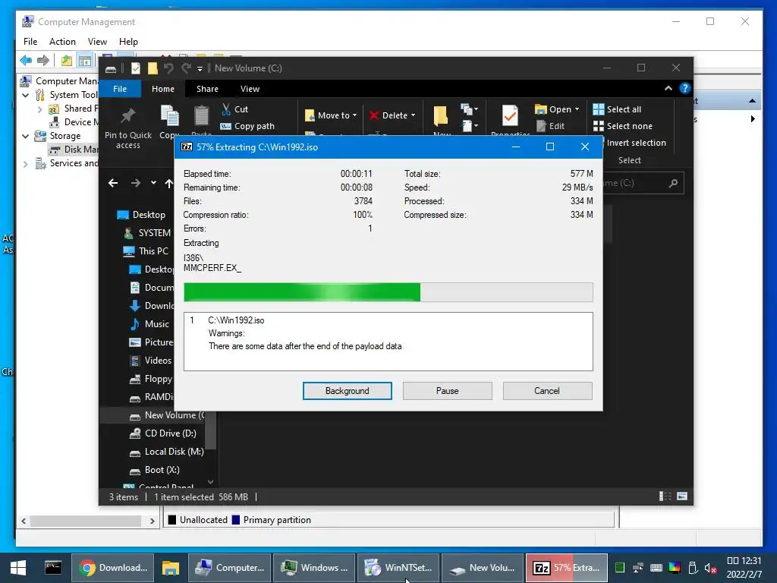Viewport: 777px width, 583px height.
Task: Switch Explorer to details view icon
Action: pos(665,496)
